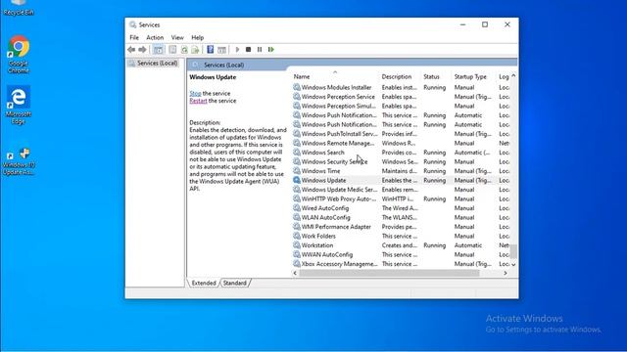Select WWAN AutoConfig service

pyautogui.click(x=401, y=254)
